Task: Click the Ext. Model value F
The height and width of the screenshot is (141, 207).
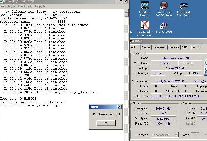Action: (186, 91)
